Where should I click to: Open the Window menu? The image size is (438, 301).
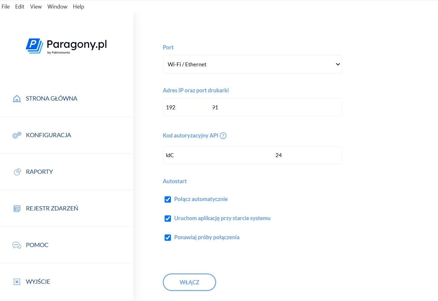(57, 7)
